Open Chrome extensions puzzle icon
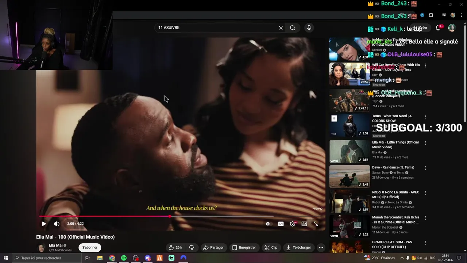The height and width of the screenshot is (263, 467). tap(431, 15)
